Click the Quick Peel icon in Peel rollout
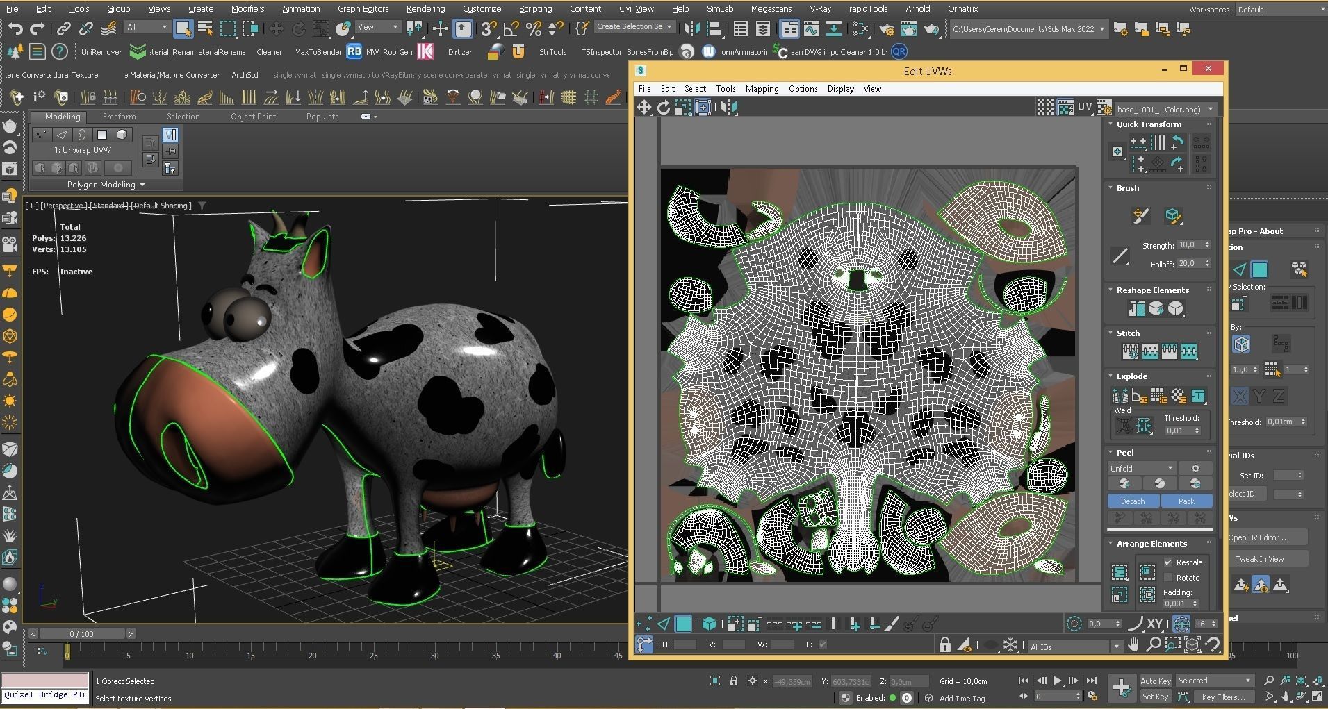The width and height of the screenshot is (1328, 709). click(1124, 483)
